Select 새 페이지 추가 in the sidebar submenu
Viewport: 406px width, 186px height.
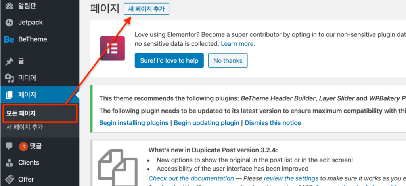[25, 127]
